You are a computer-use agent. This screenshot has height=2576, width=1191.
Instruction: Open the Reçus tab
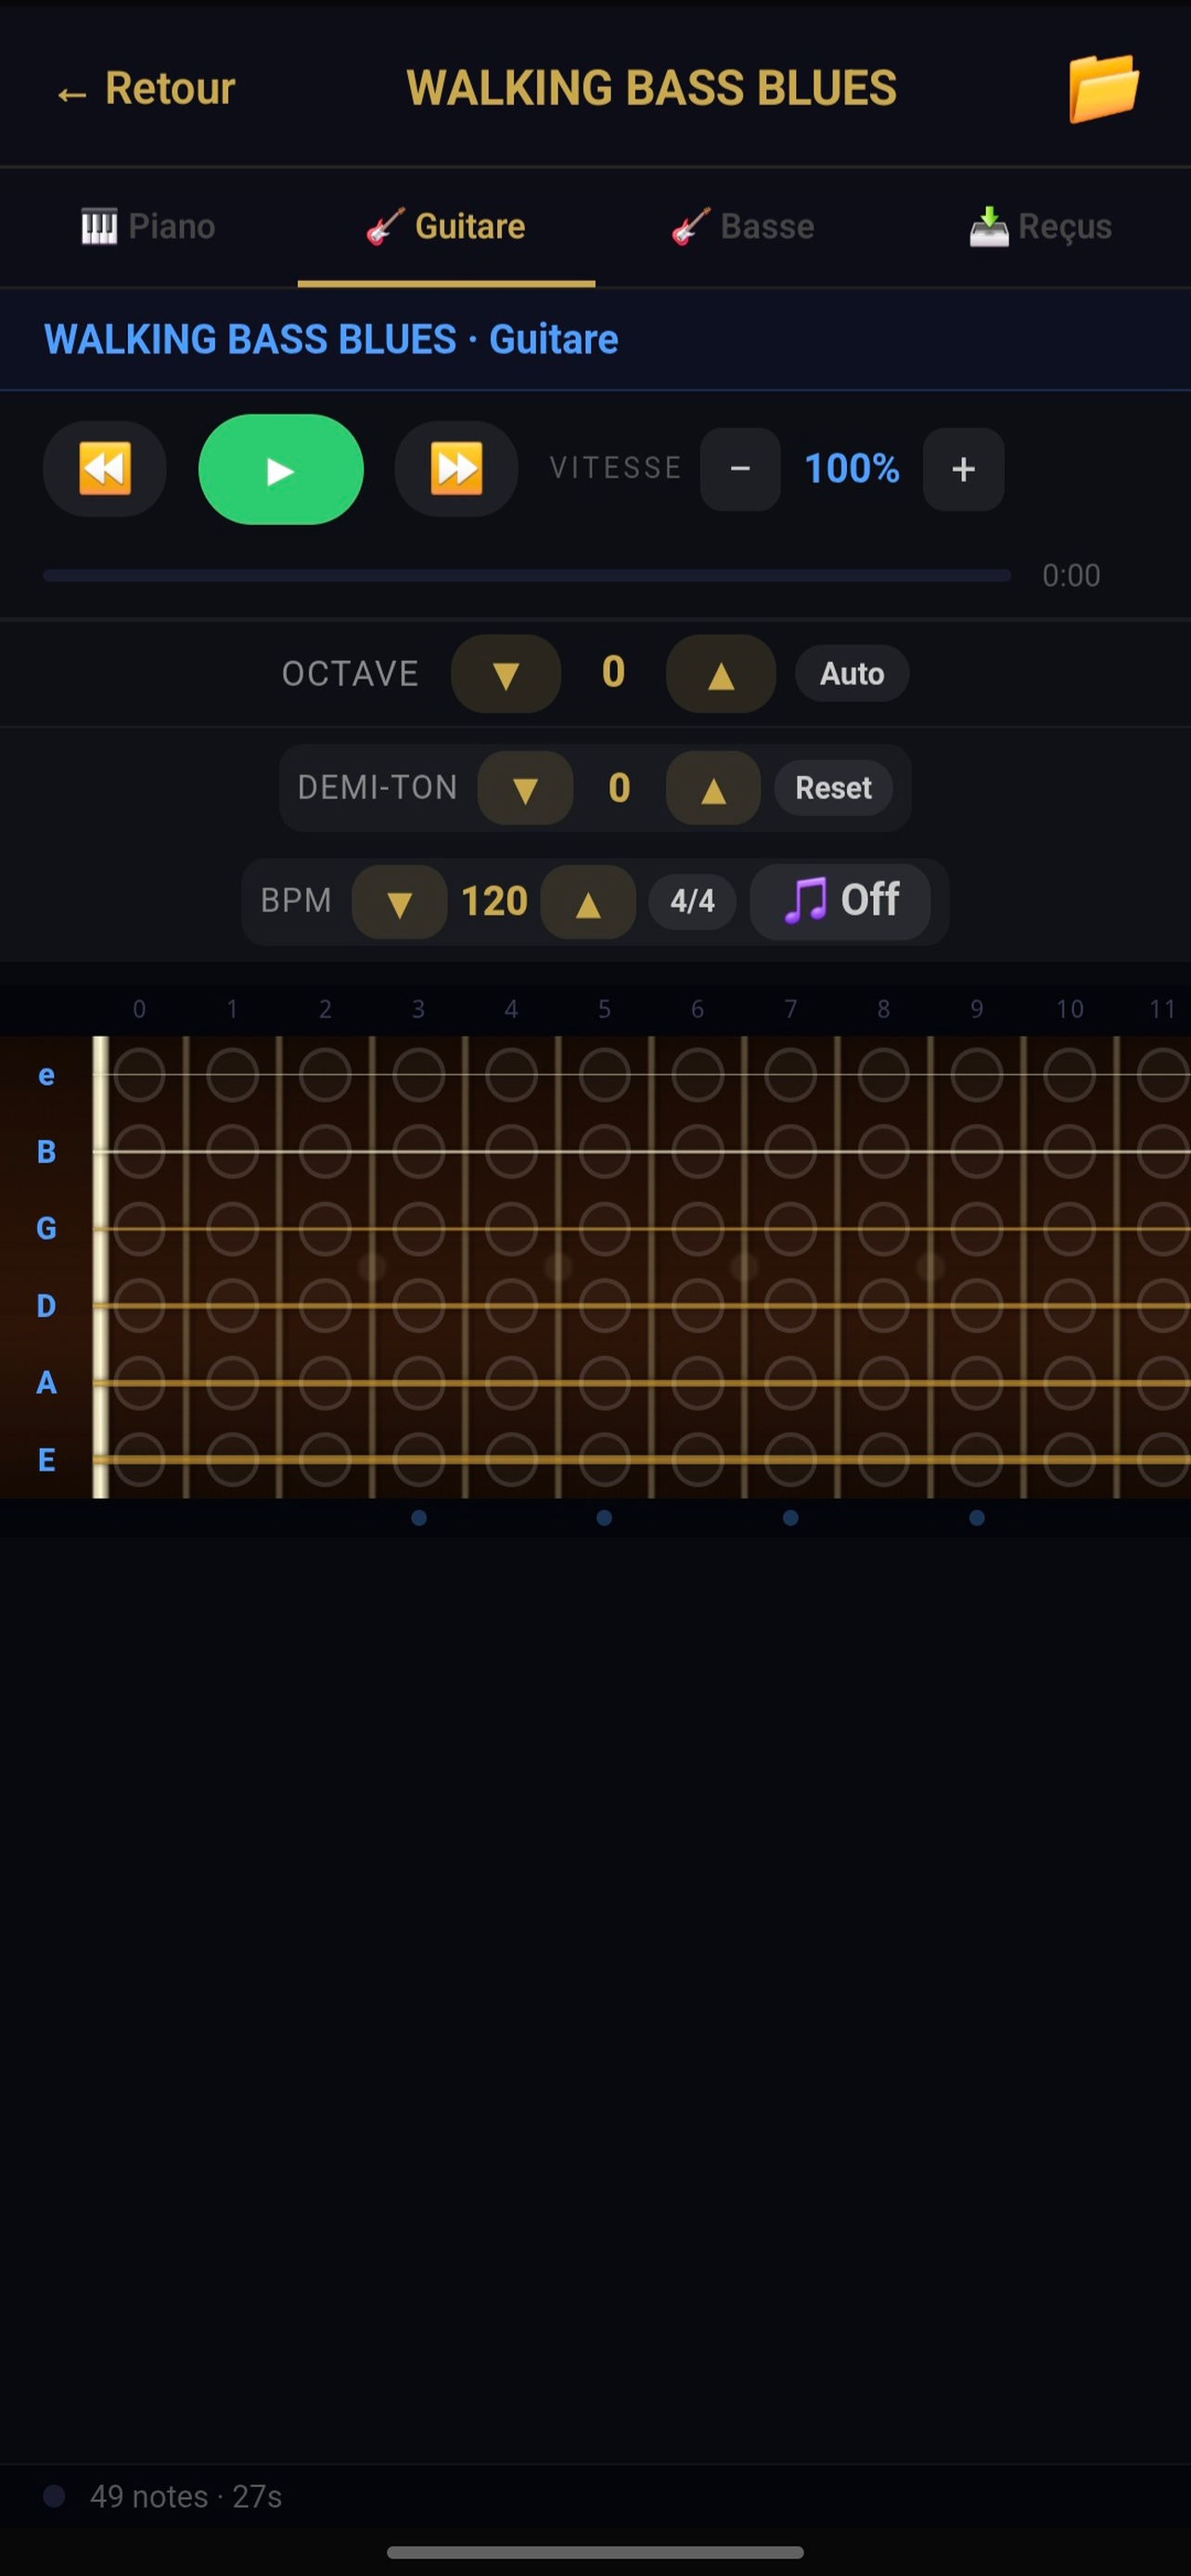(1041, 227)
